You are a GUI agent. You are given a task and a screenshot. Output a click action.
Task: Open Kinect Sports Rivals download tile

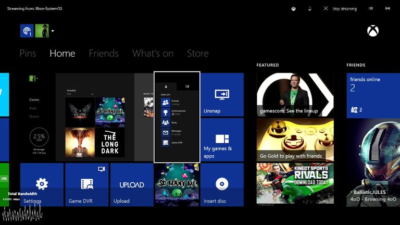coord(295,183)
